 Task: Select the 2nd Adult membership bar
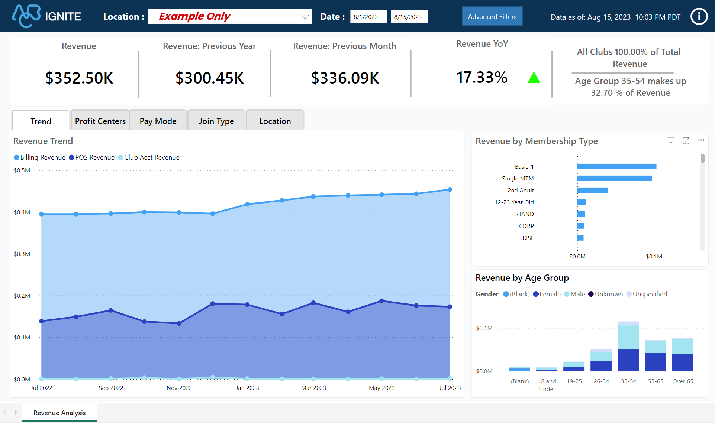click(593, 190)
